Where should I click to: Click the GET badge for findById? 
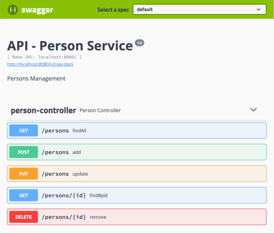click(x=24, y=195)
